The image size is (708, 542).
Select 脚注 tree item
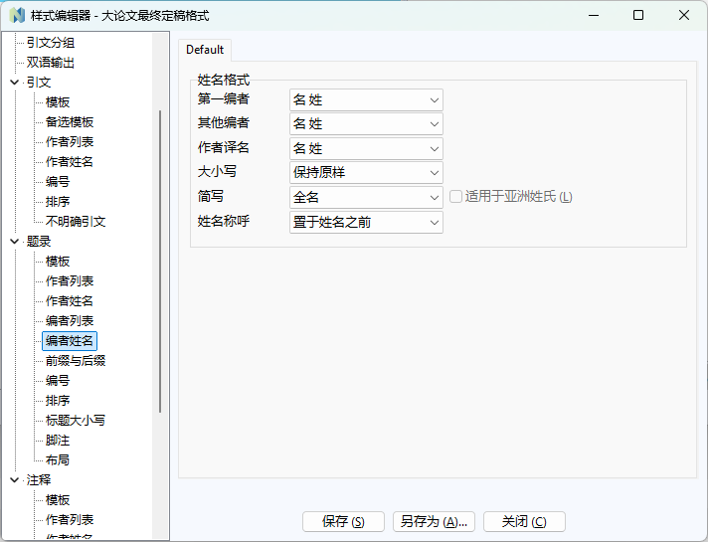pyautogui.click(x=58, y=440)
